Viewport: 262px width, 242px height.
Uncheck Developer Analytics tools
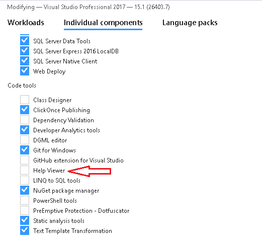pos(25,130)
